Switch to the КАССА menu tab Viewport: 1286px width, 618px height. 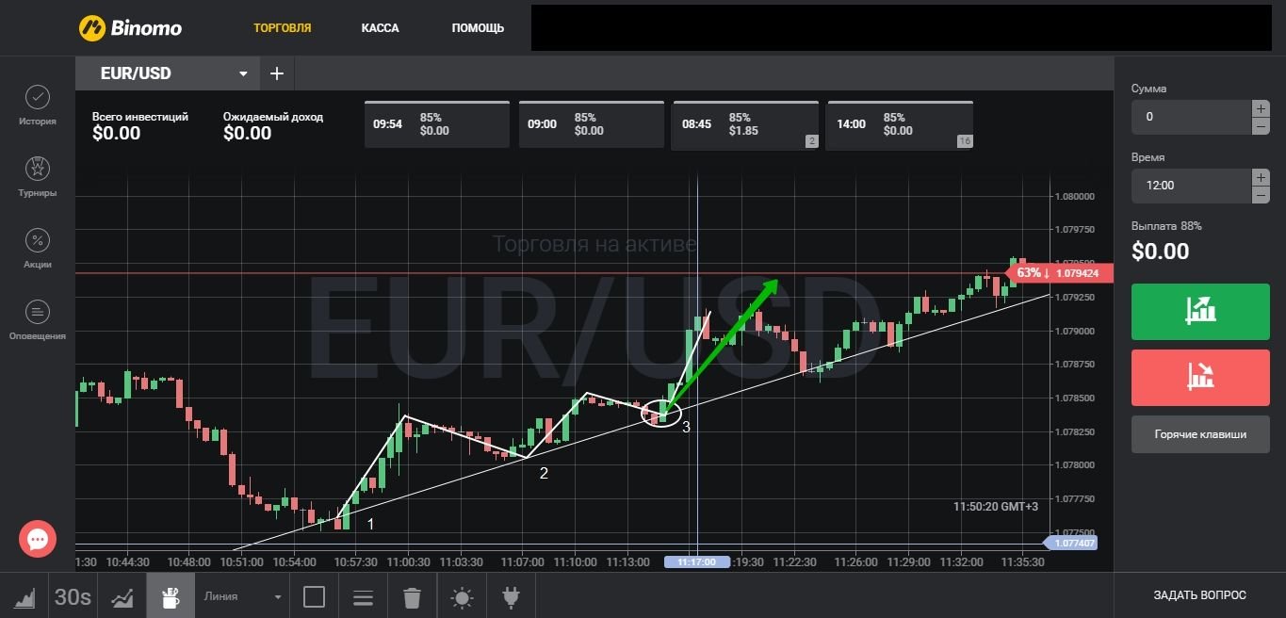click(x=380, y=28)
